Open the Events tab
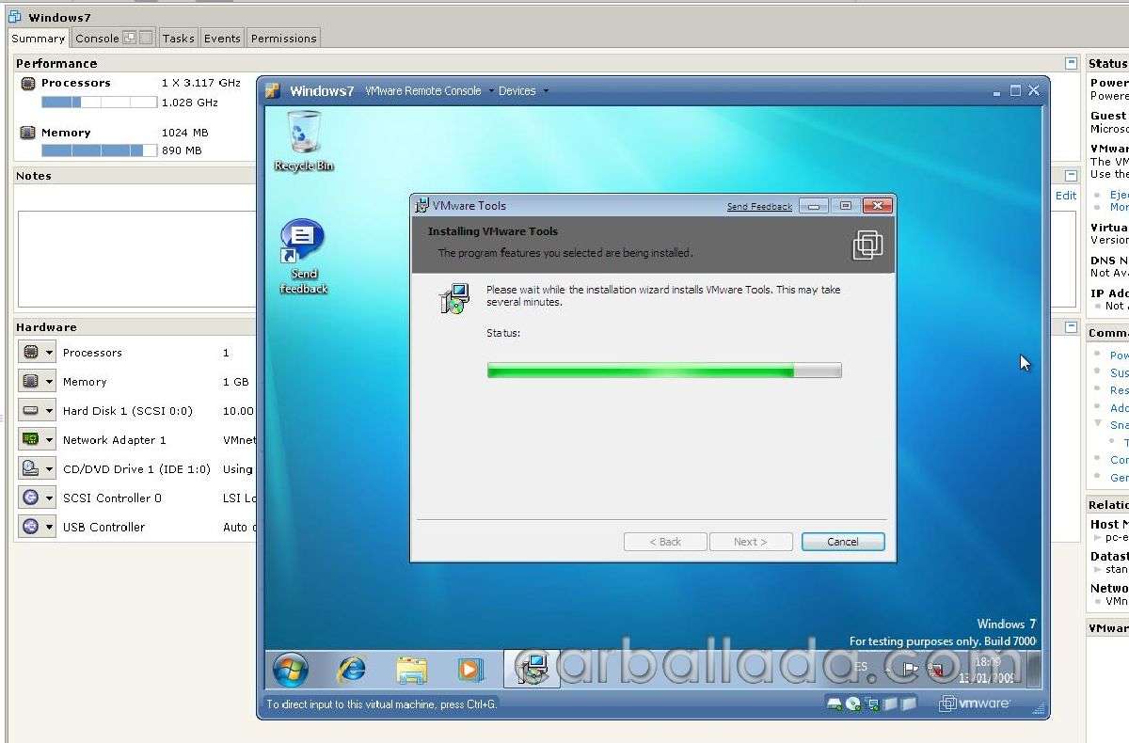The image size is (1129, 743). (221, 38)
